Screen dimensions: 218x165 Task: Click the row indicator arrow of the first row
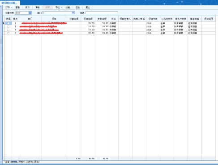4,23
